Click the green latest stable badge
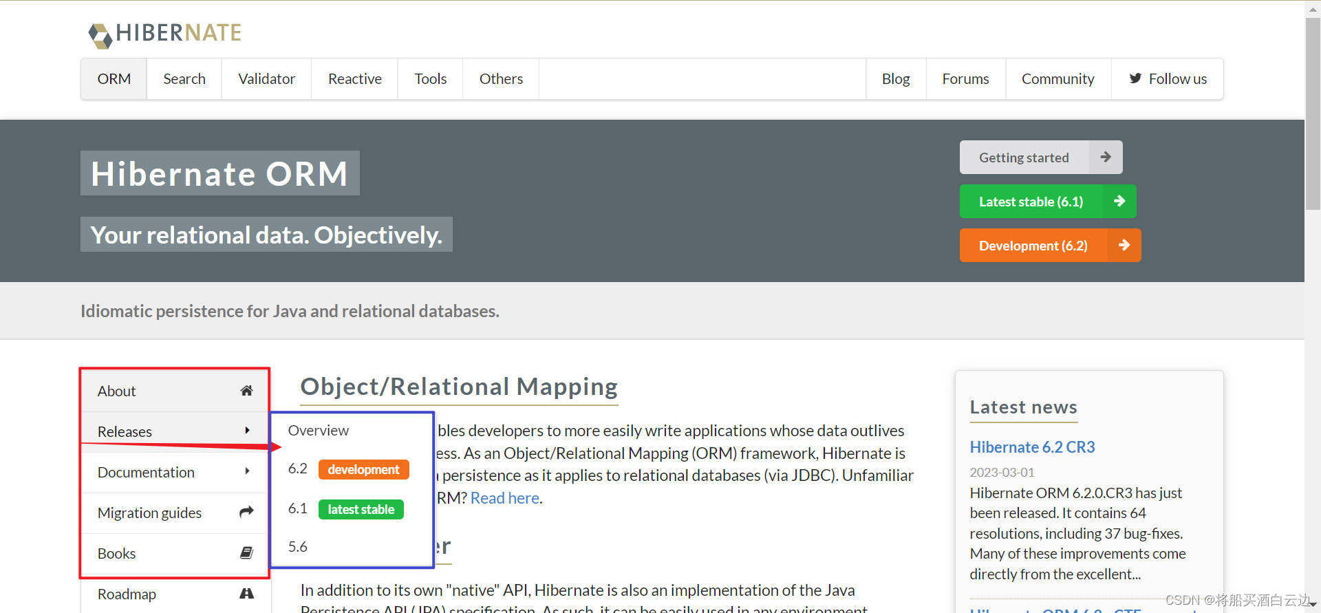 [361, 509]
